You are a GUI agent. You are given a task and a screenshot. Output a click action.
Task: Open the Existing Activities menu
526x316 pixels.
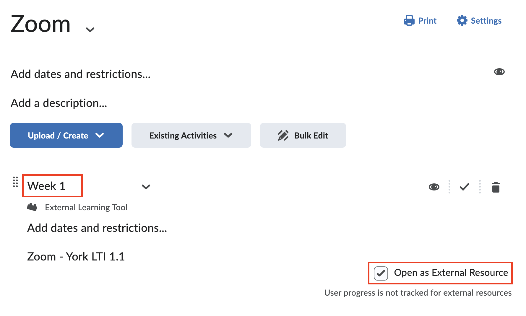191,136
